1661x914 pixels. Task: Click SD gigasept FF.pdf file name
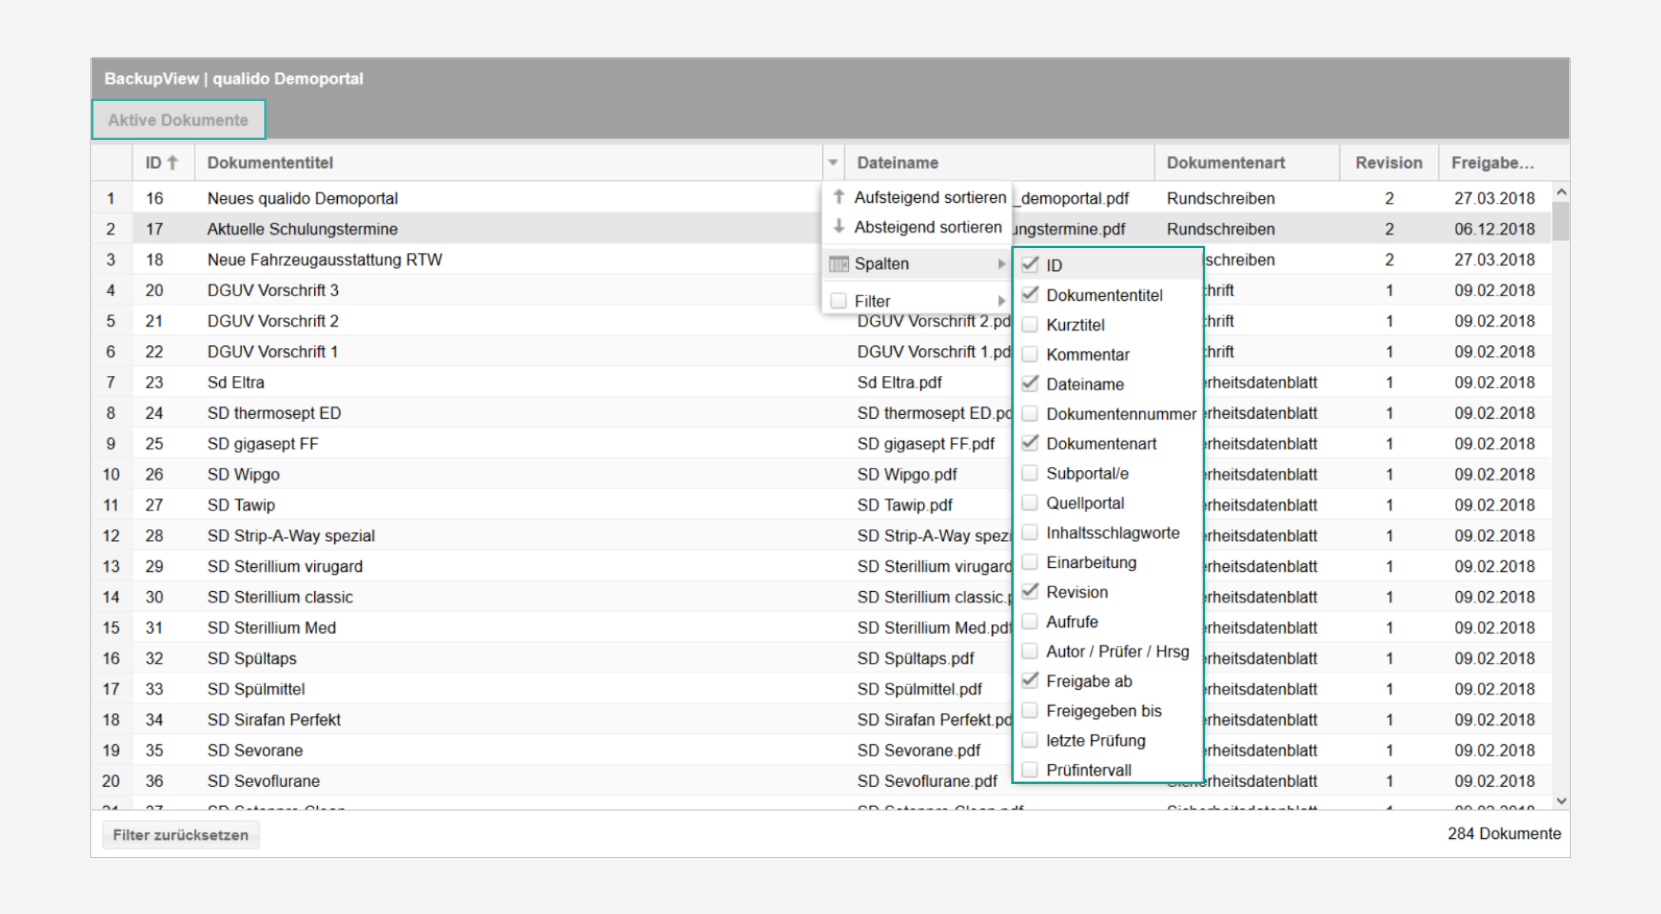click(x=926, y=443)
